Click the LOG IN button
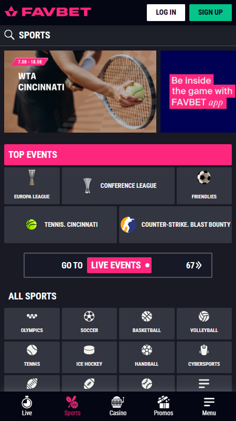Image resolution: width=236 pixels, height=421 pixels. coord(166,12)
